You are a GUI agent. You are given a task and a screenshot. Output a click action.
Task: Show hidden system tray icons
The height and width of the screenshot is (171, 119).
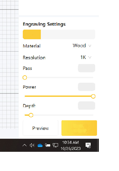click(24, 145)
